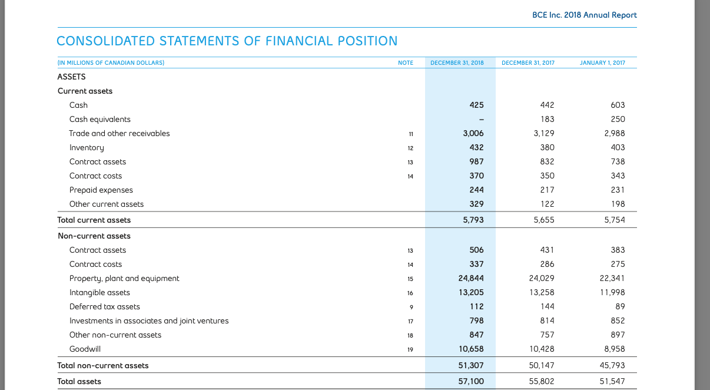Click the Total assets label
Image resolution: width=710 pixels, height=390 pixels.
tap(79, 381)
